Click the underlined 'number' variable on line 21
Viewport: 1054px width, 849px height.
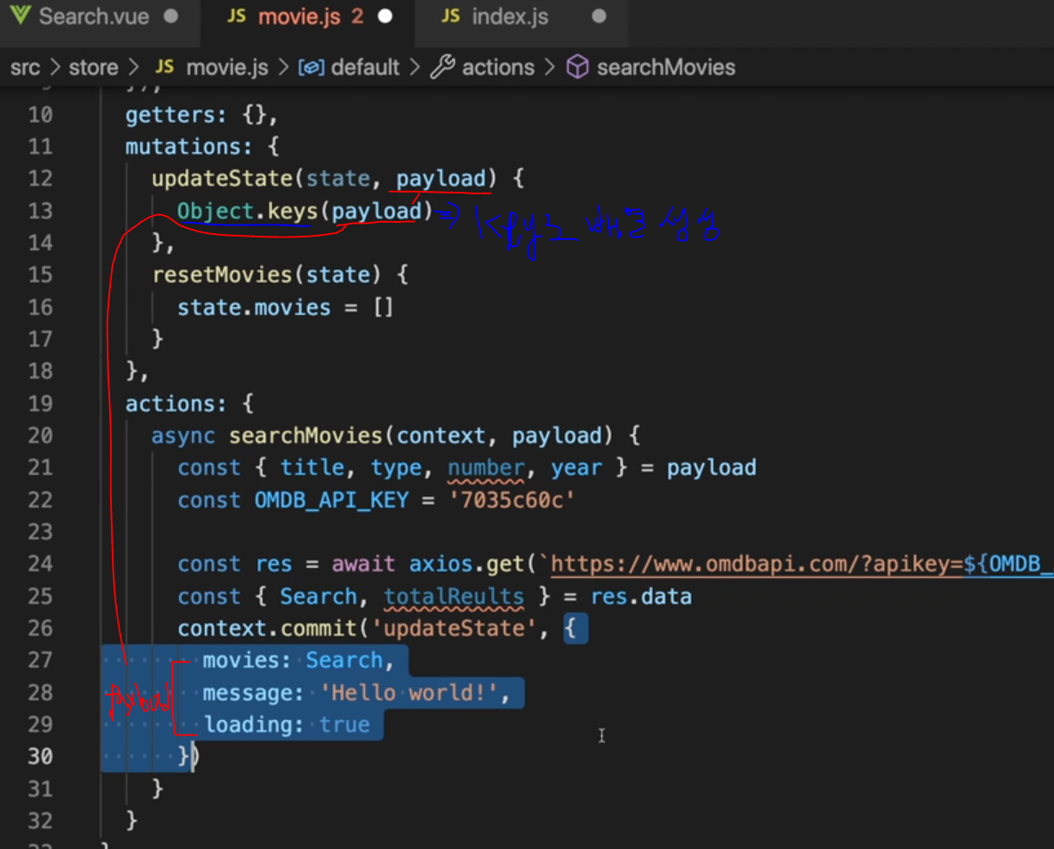pyautogui.click(x=486, y=467)
